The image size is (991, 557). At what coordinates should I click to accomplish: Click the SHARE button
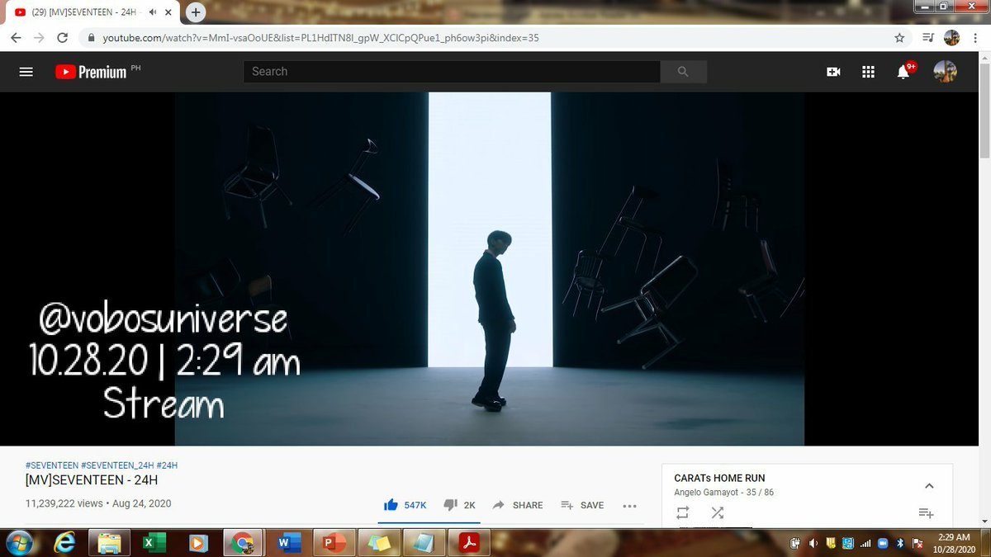518,505
